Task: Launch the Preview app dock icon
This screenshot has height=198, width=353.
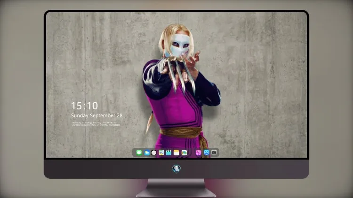Action: (161, 152)
